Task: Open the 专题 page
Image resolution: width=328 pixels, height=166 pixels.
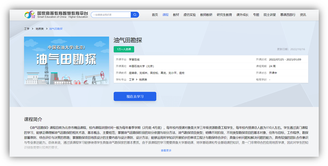Action: 256,15
